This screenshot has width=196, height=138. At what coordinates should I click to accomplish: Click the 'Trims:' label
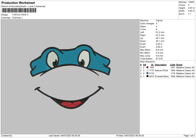[143, 29]
